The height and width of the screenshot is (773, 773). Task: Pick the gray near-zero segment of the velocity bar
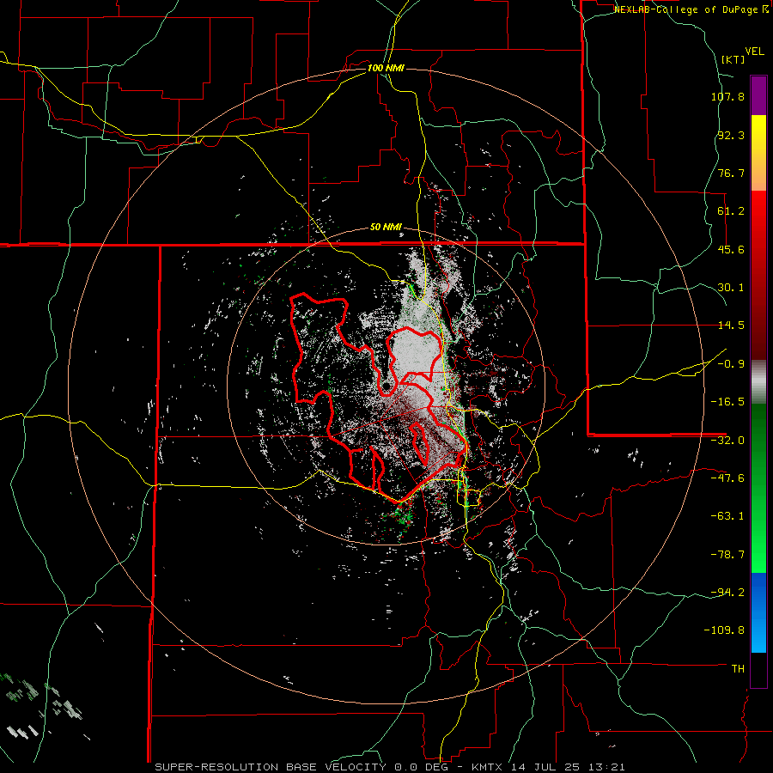tap(758, 382)
